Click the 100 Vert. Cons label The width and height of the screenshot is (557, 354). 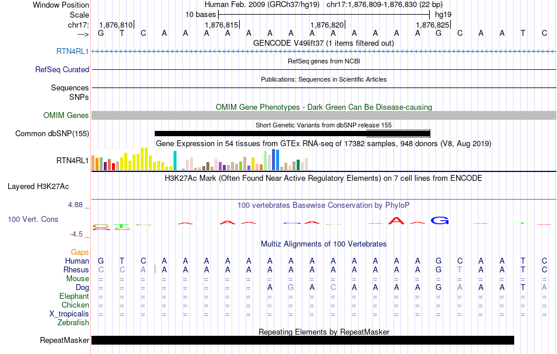tap(33, 220)
